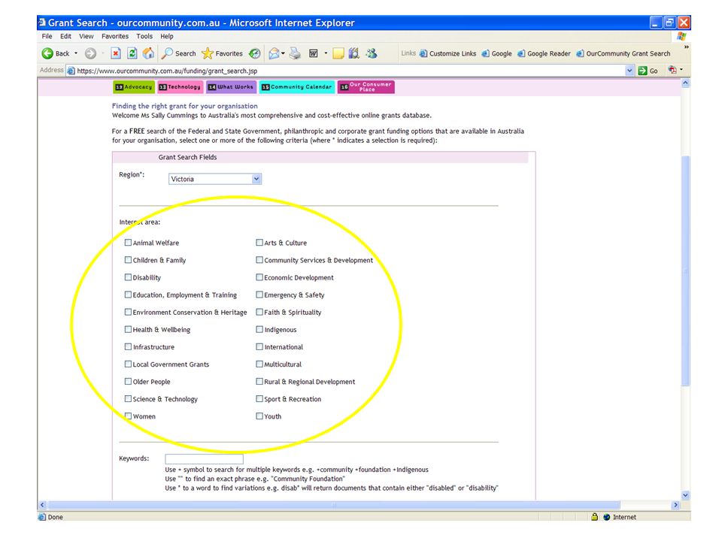Click the yellow Discuss note icon
Viewport: 722px width, 541px height.
(x=338, y=53)
